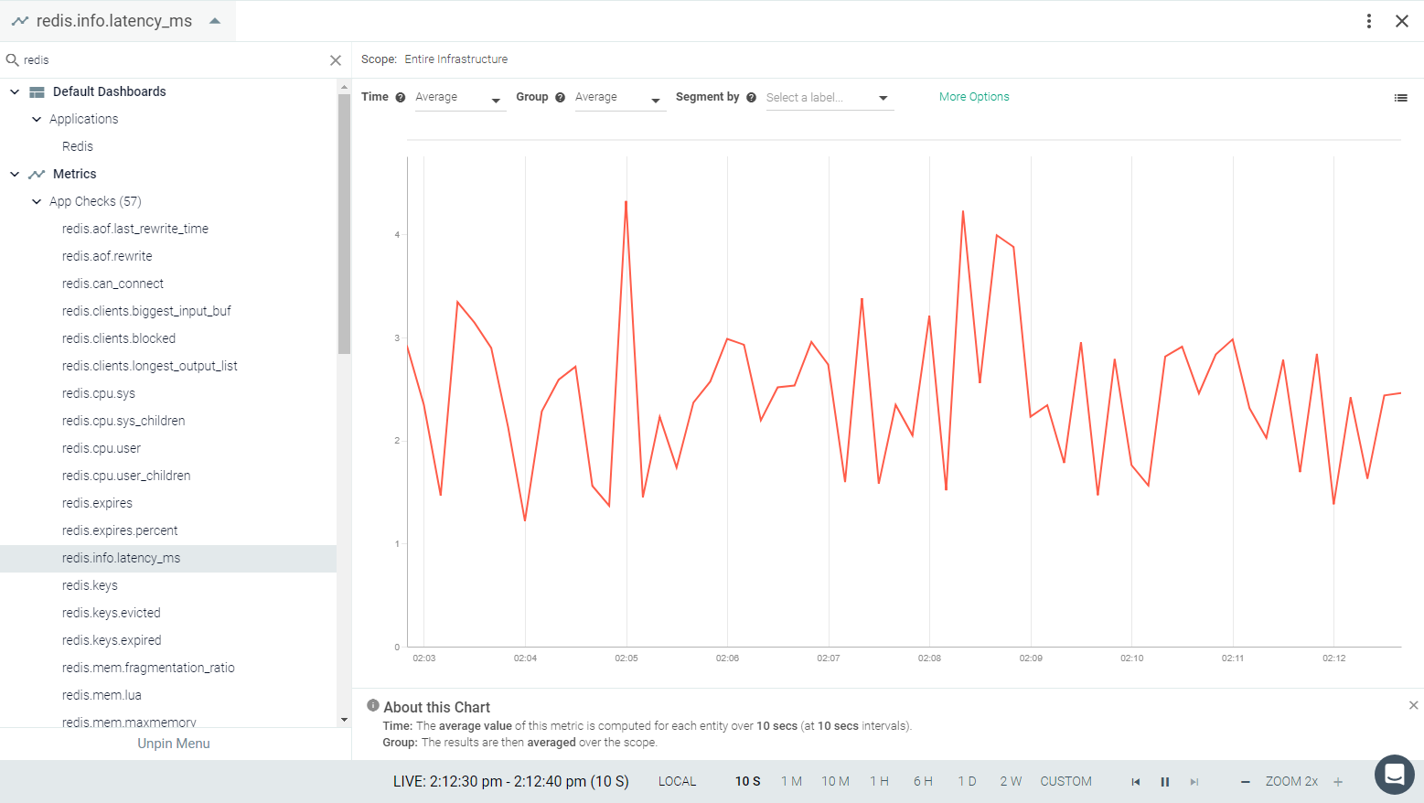This screenshot has width=1424, height=803.
Task: Open the Time aggregation dropdown
Action: coord(460,98)
